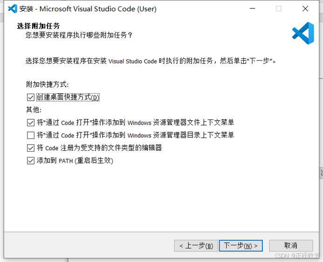Click the 您想要安装程序执行哪些附加任务？ text
The height and width of the screenshot is (262, 323).
coord(79,35)
